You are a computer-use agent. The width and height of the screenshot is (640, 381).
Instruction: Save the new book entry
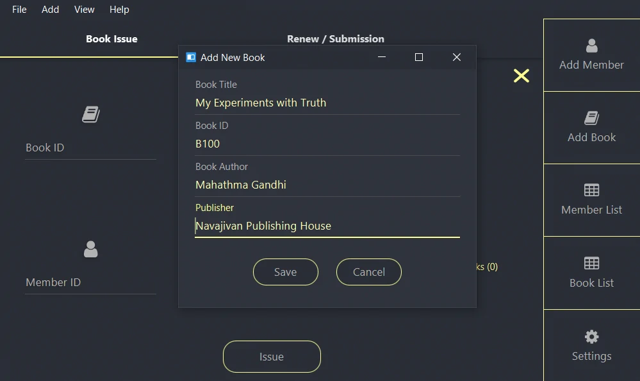pos(285,272)
